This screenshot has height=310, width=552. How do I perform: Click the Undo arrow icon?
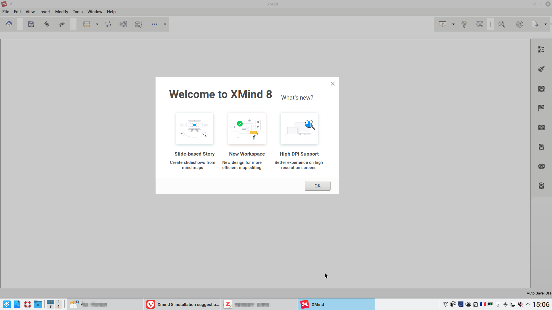[47, 24]
